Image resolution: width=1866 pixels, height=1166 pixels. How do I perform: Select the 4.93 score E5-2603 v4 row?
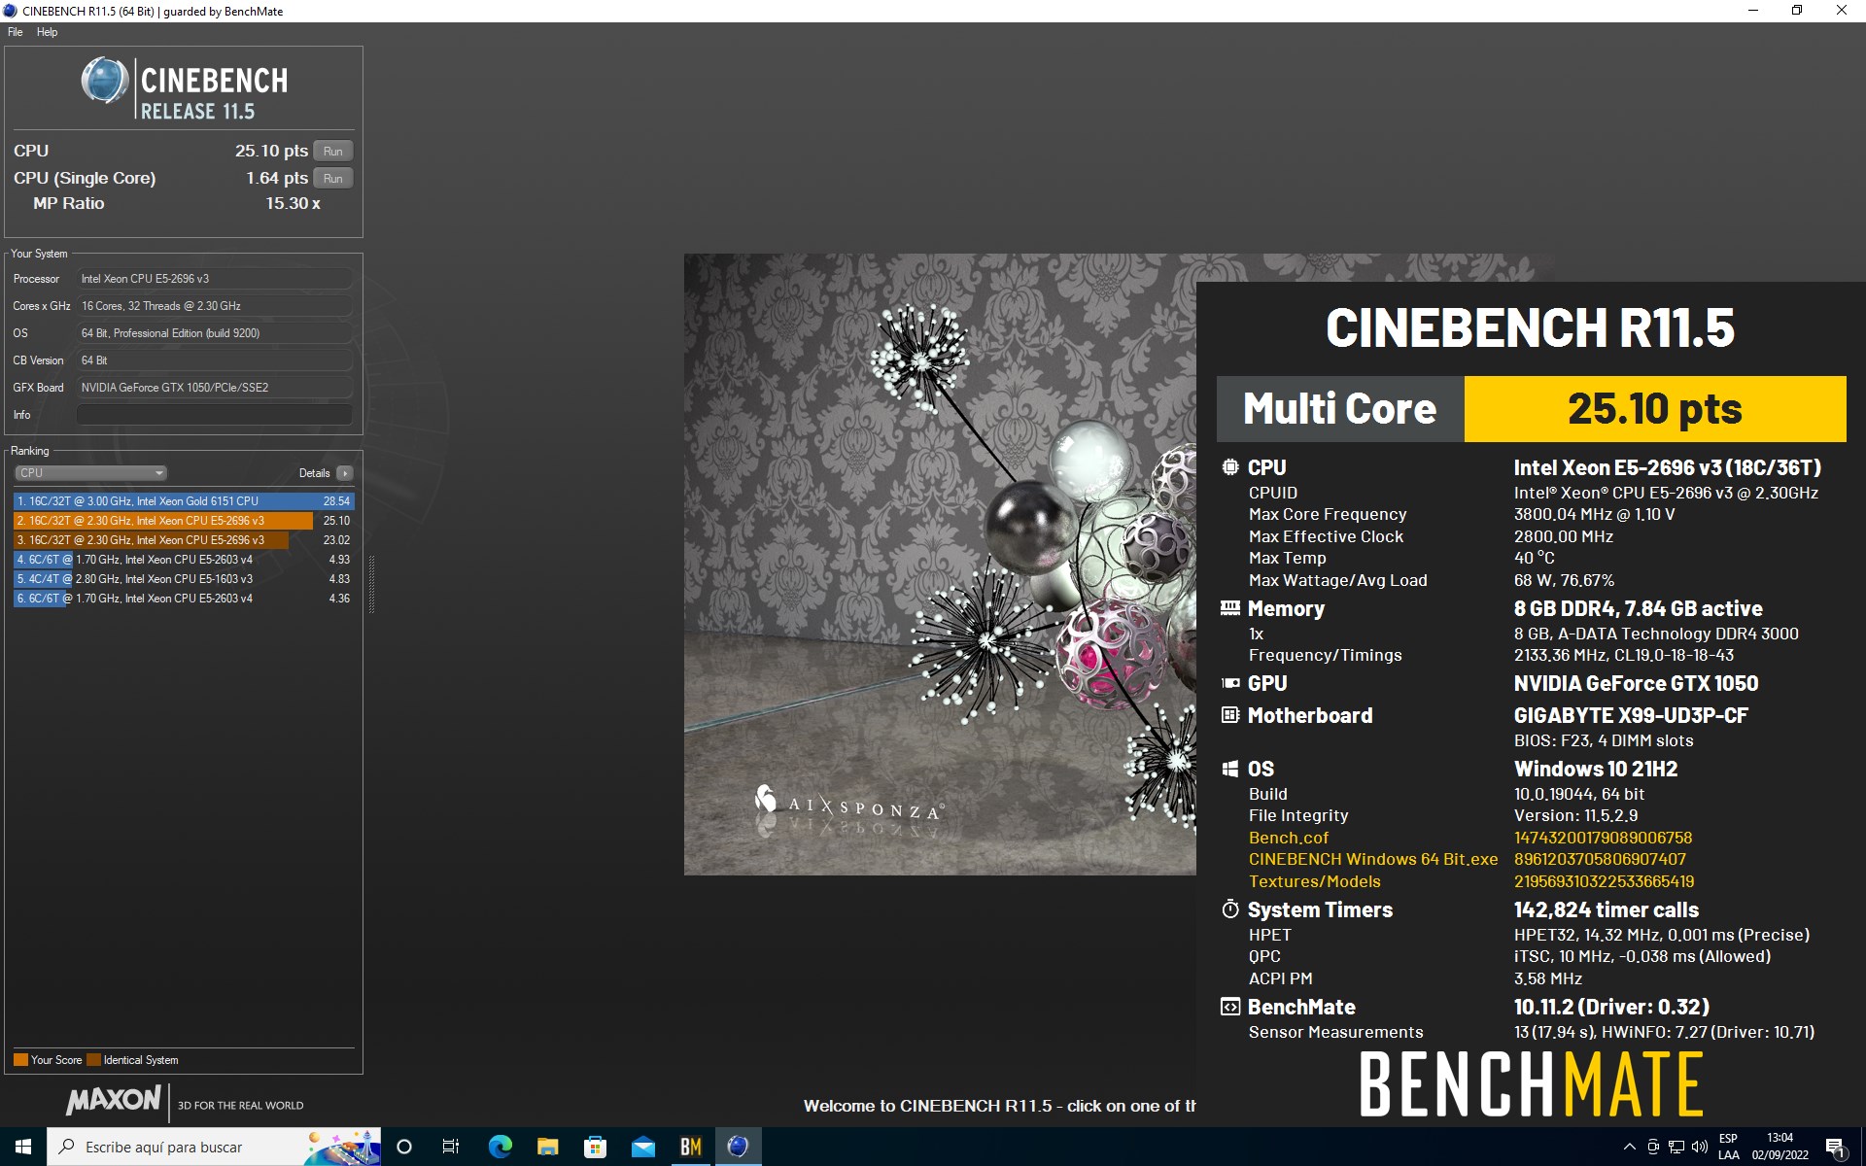coord(184,560)
